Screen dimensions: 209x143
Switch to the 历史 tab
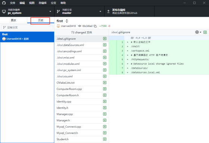41,20
